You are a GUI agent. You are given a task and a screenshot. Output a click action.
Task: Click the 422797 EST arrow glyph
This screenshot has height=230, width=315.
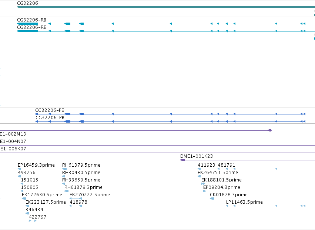[x=33, y=221]
